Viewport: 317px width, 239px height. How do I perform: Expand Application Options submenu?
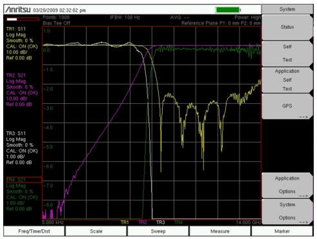[x=287, y=185]
